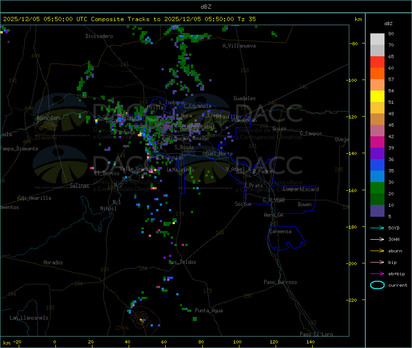Click the 2200m volcano contour label
Viewport: 412px width, 348px height.
122,328
